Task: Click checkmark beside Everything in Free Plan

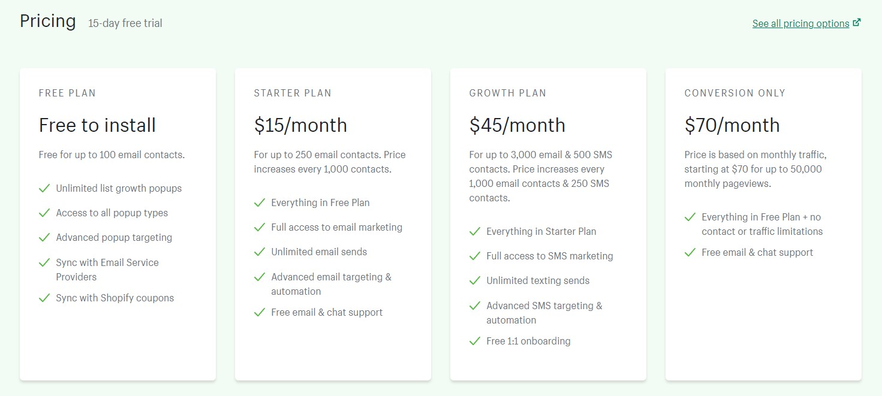Action: [x=259, y=202]
